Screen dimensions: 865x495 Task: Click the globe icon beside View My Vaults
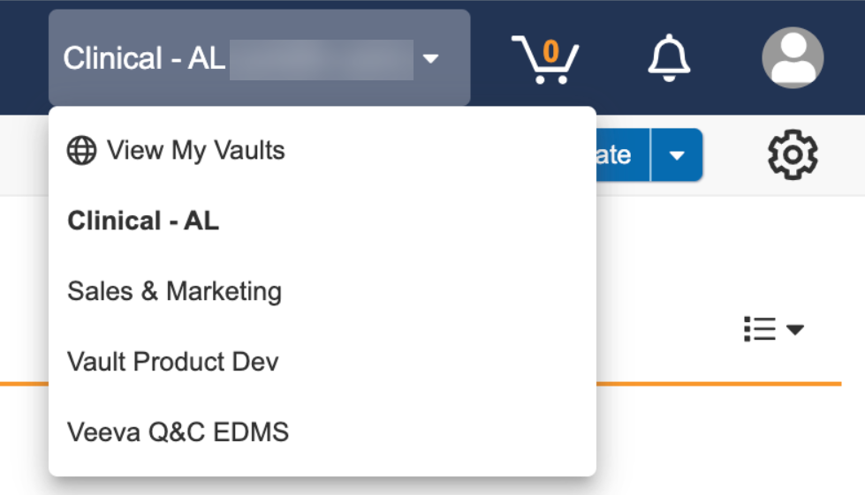click(x=81, y=151)
